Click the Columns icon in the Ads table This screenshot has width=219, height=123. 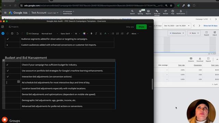pyautogui.click(x=191, y=59)
